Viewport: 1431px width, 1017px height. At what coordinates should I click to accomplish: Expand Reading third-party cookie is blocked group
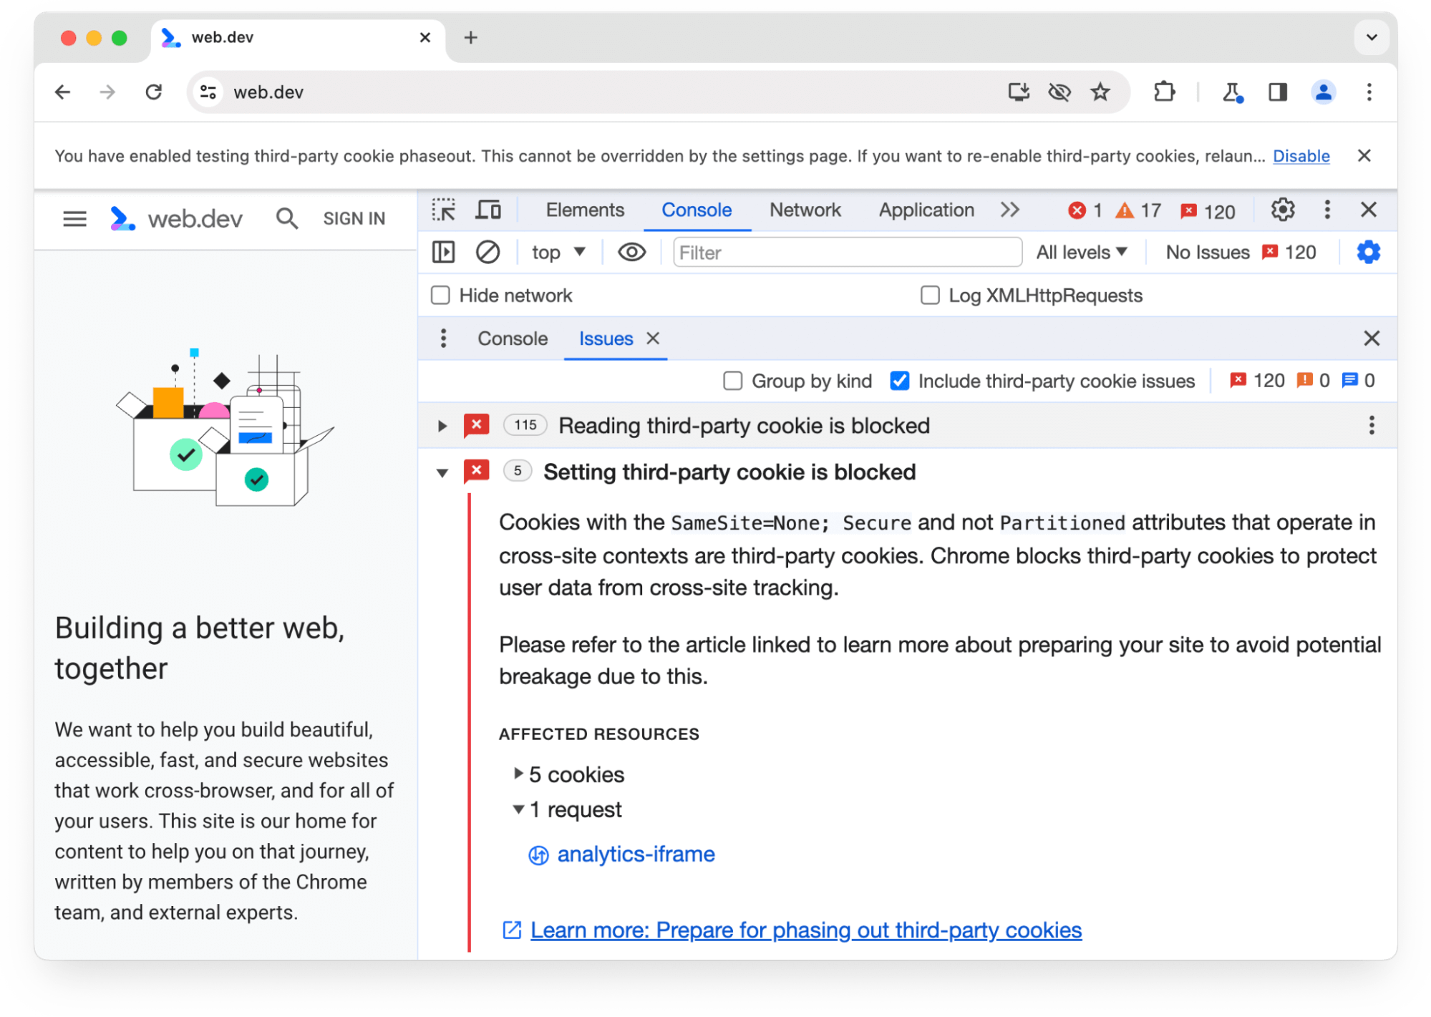(x=442, y=426)
